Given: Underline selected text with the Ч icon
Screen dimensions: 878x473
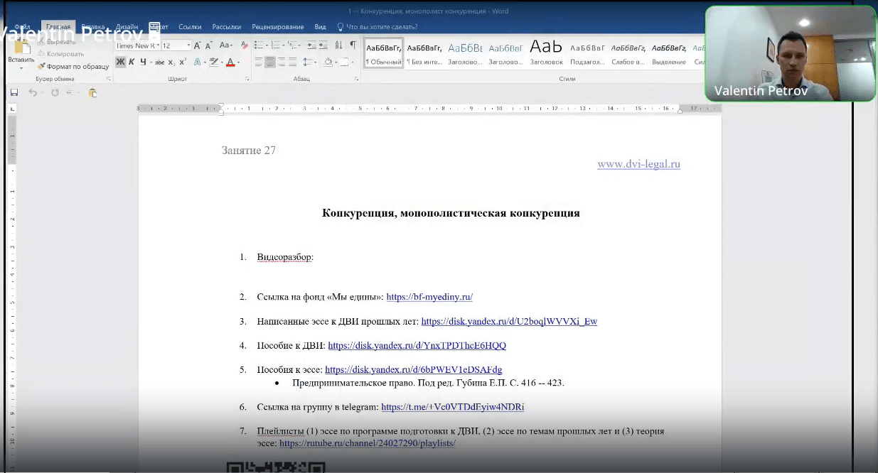Looking at the screenshot, I should click(x=142, y=62).
